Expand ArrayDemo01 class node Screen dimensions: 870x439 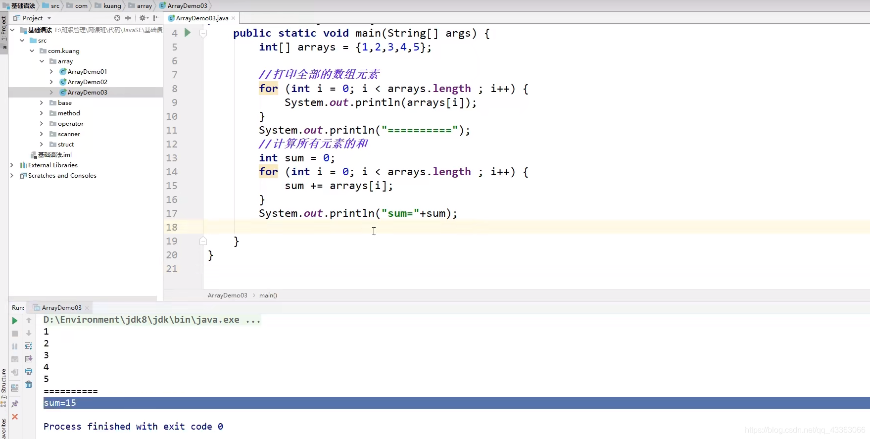click(x=51, y=71)
